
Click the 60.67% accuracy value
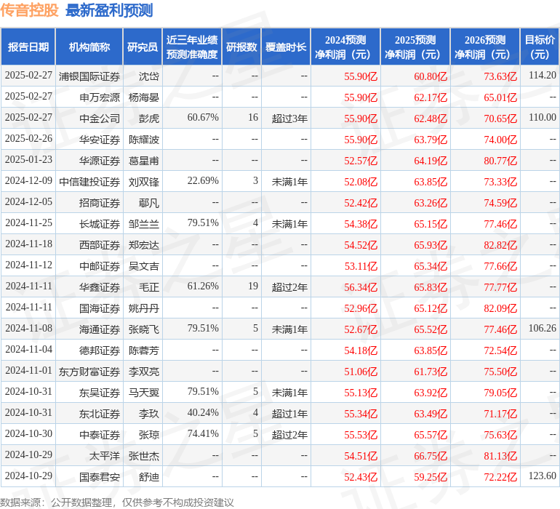pos(203,117)
